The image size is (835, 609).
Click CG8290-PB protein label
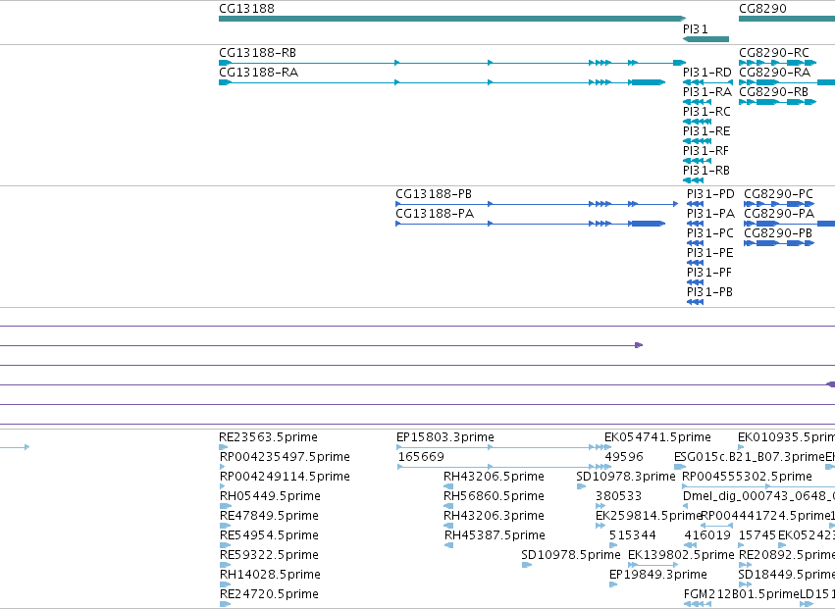point(778,233)
